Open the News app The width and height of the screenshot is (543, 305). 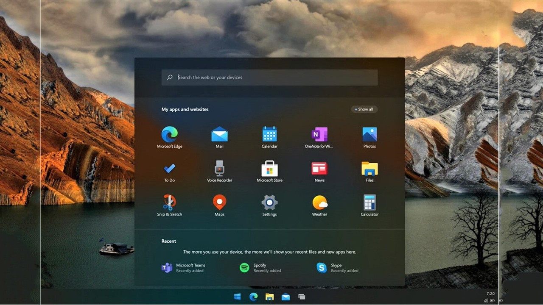point(319,168)
